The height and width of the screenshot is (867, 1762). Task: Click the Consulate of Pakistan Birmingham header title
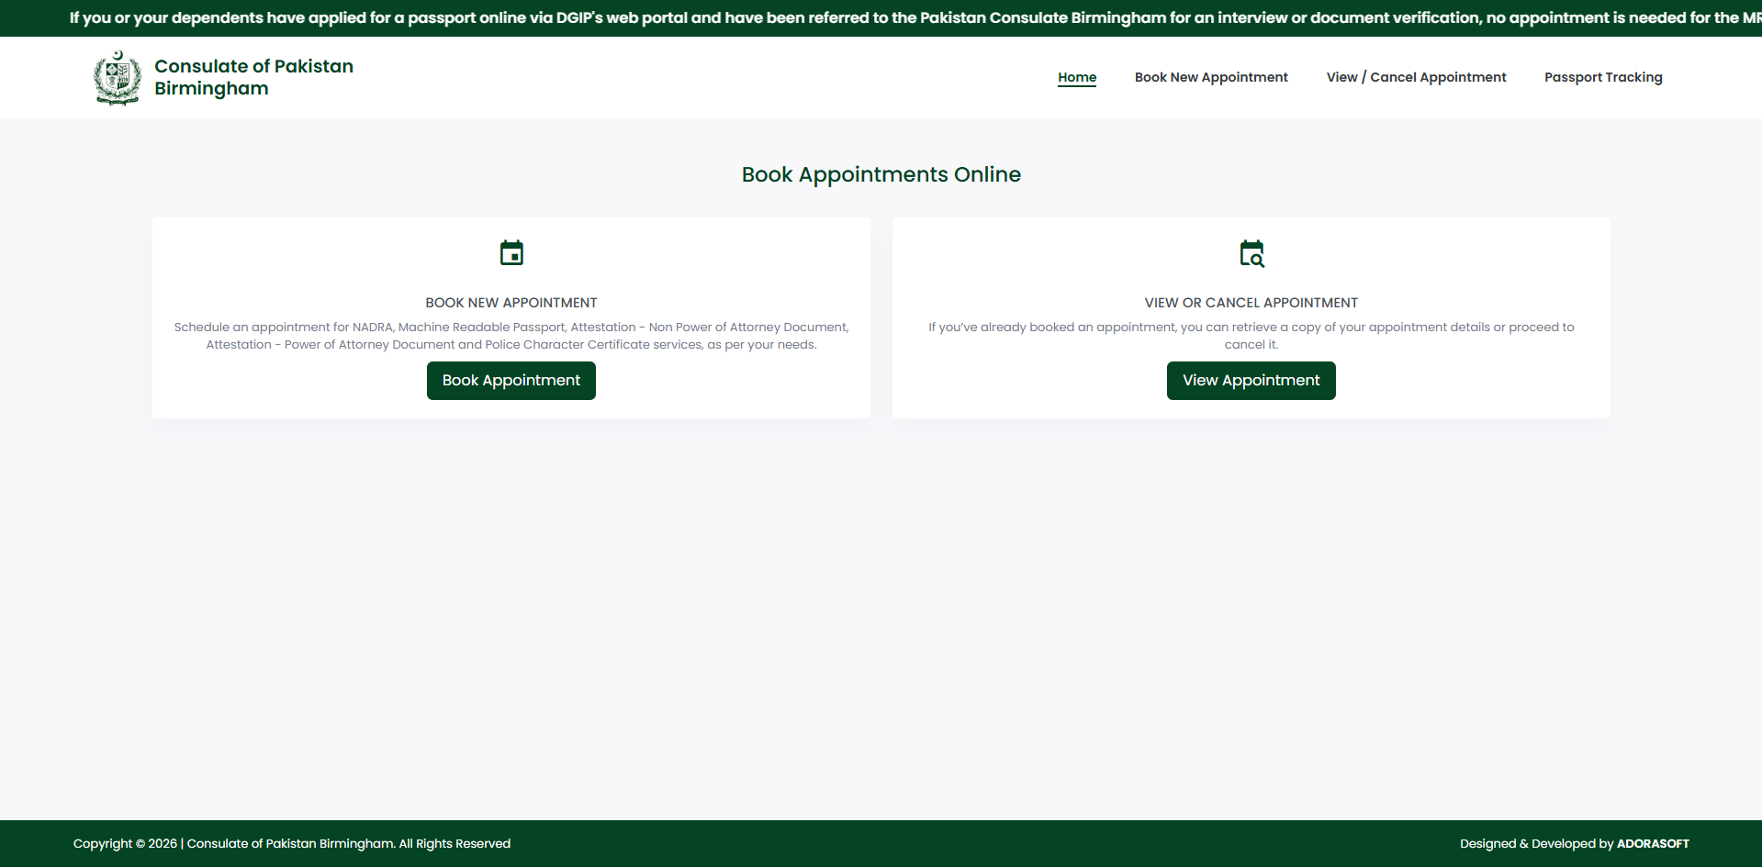pos(253,77)
